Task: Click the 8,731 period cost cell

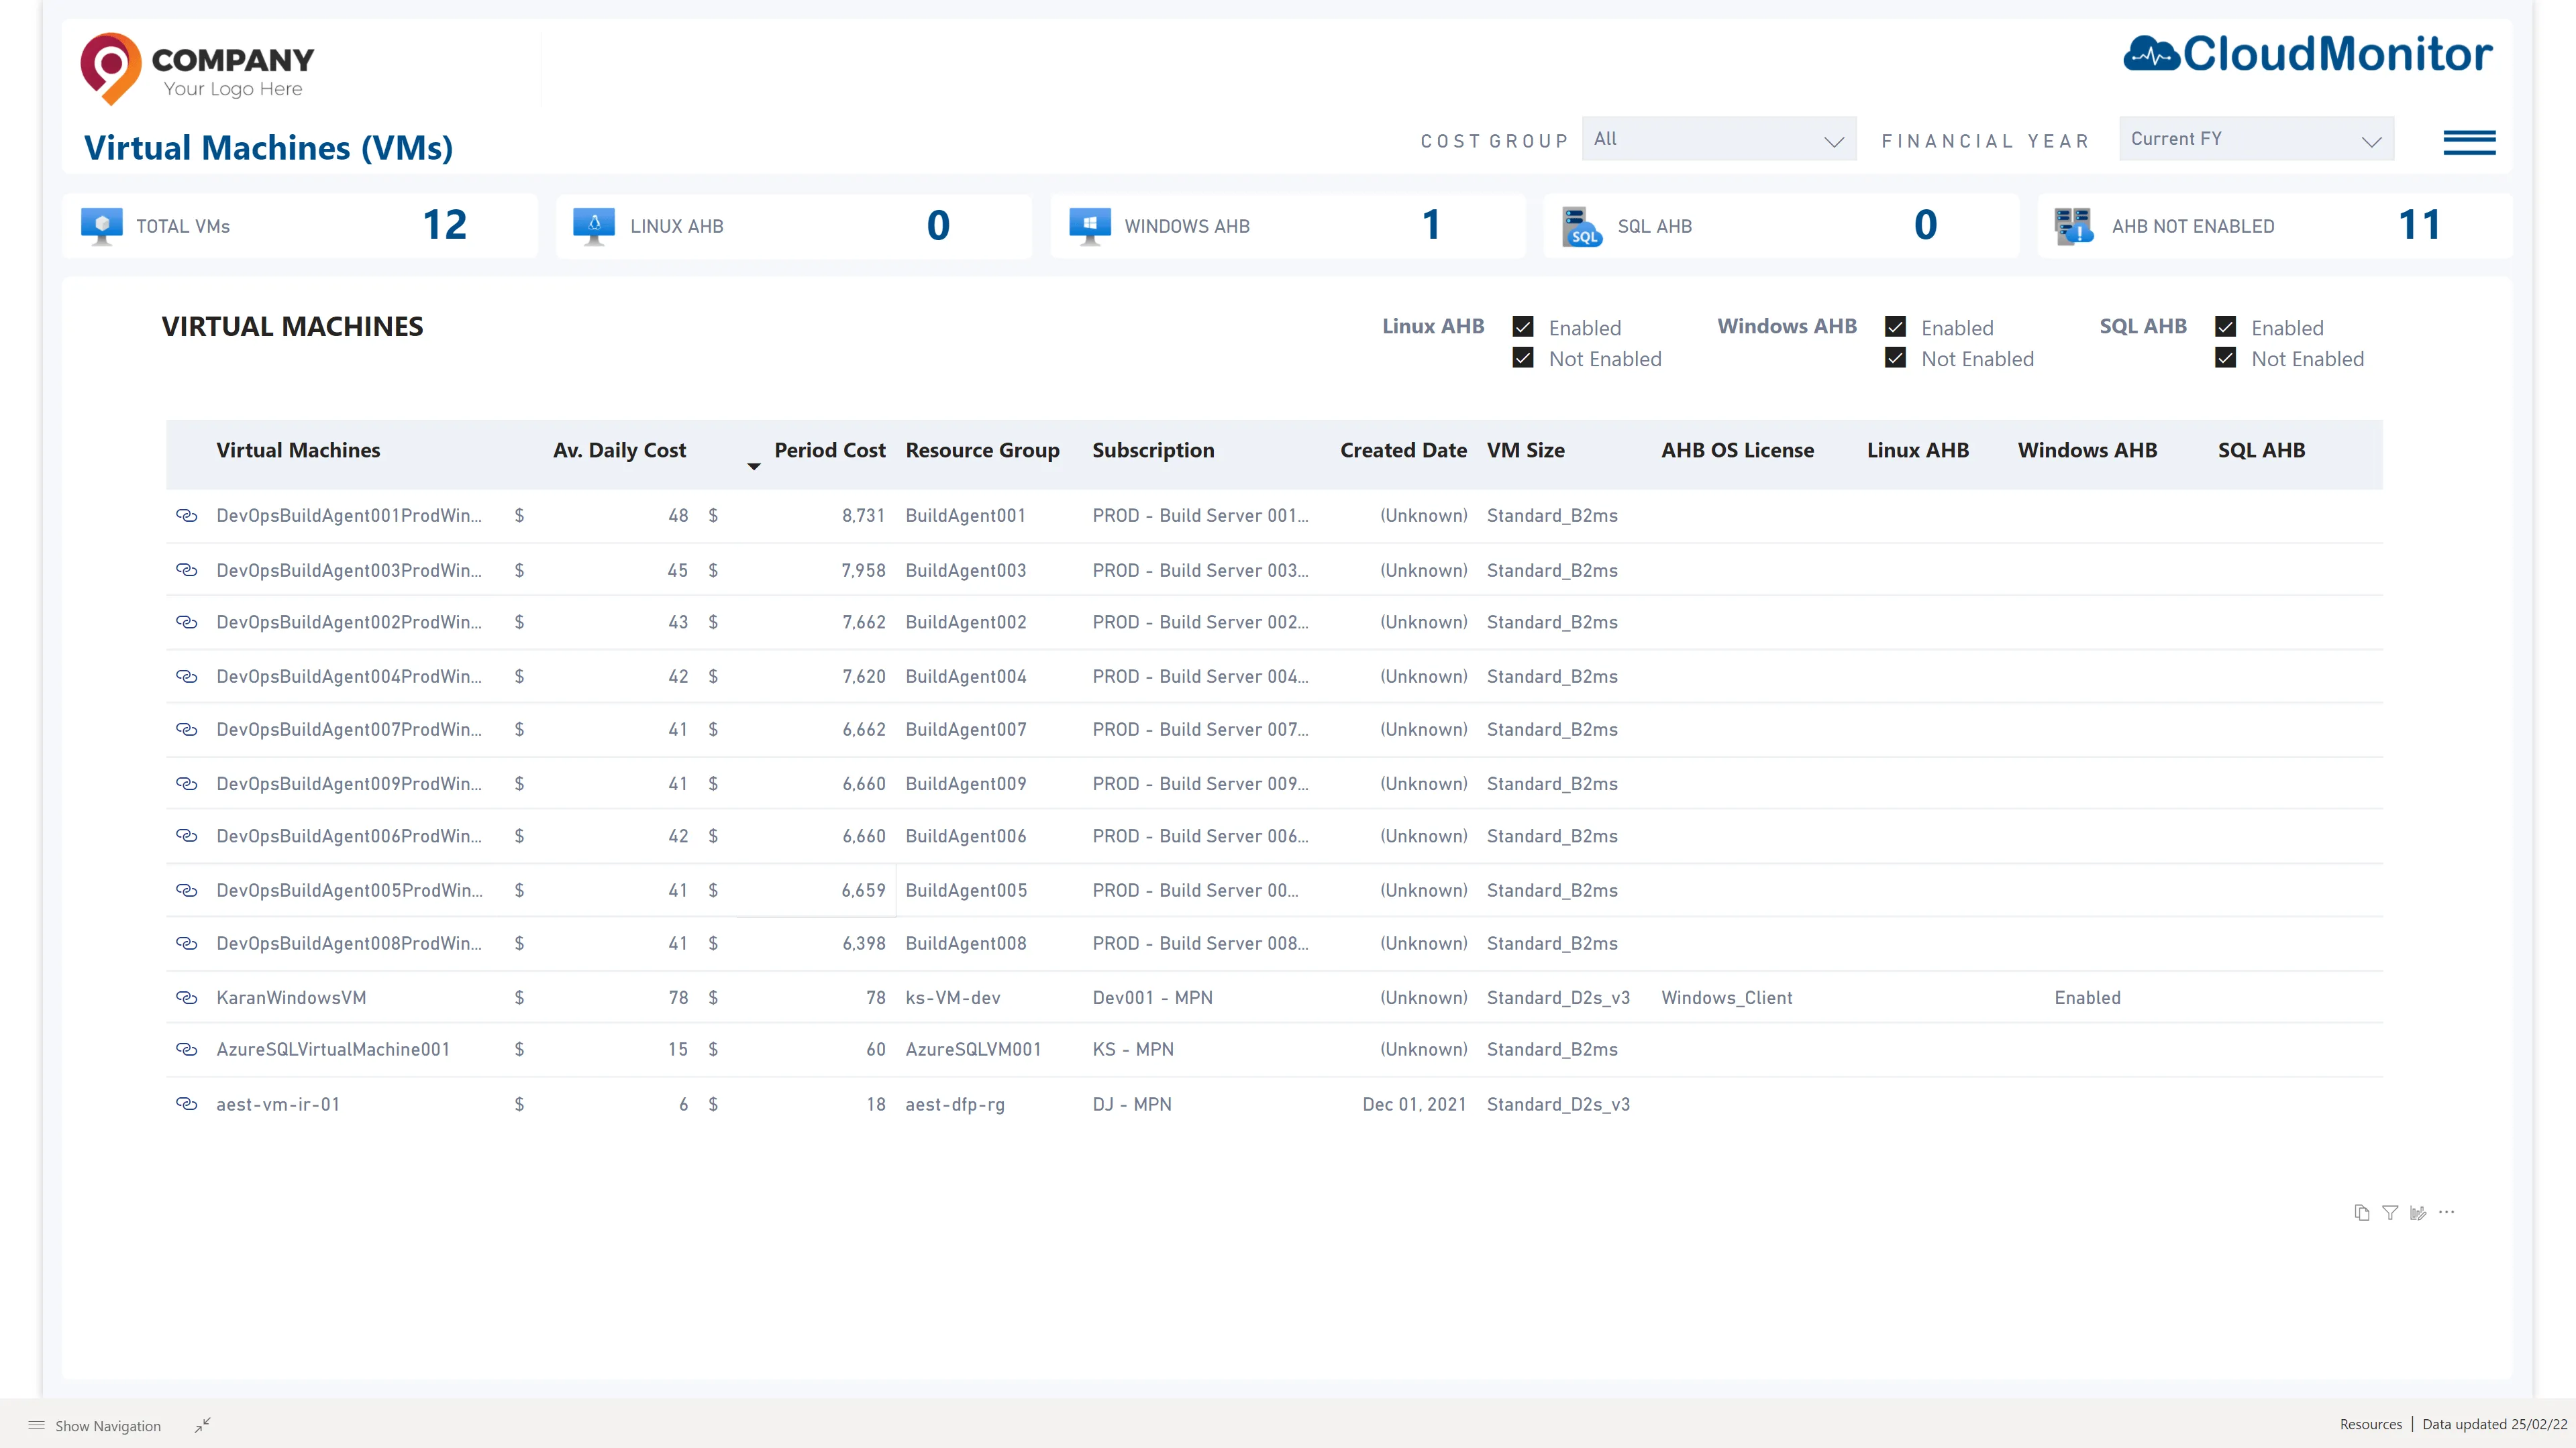Action: coord(863,516)
